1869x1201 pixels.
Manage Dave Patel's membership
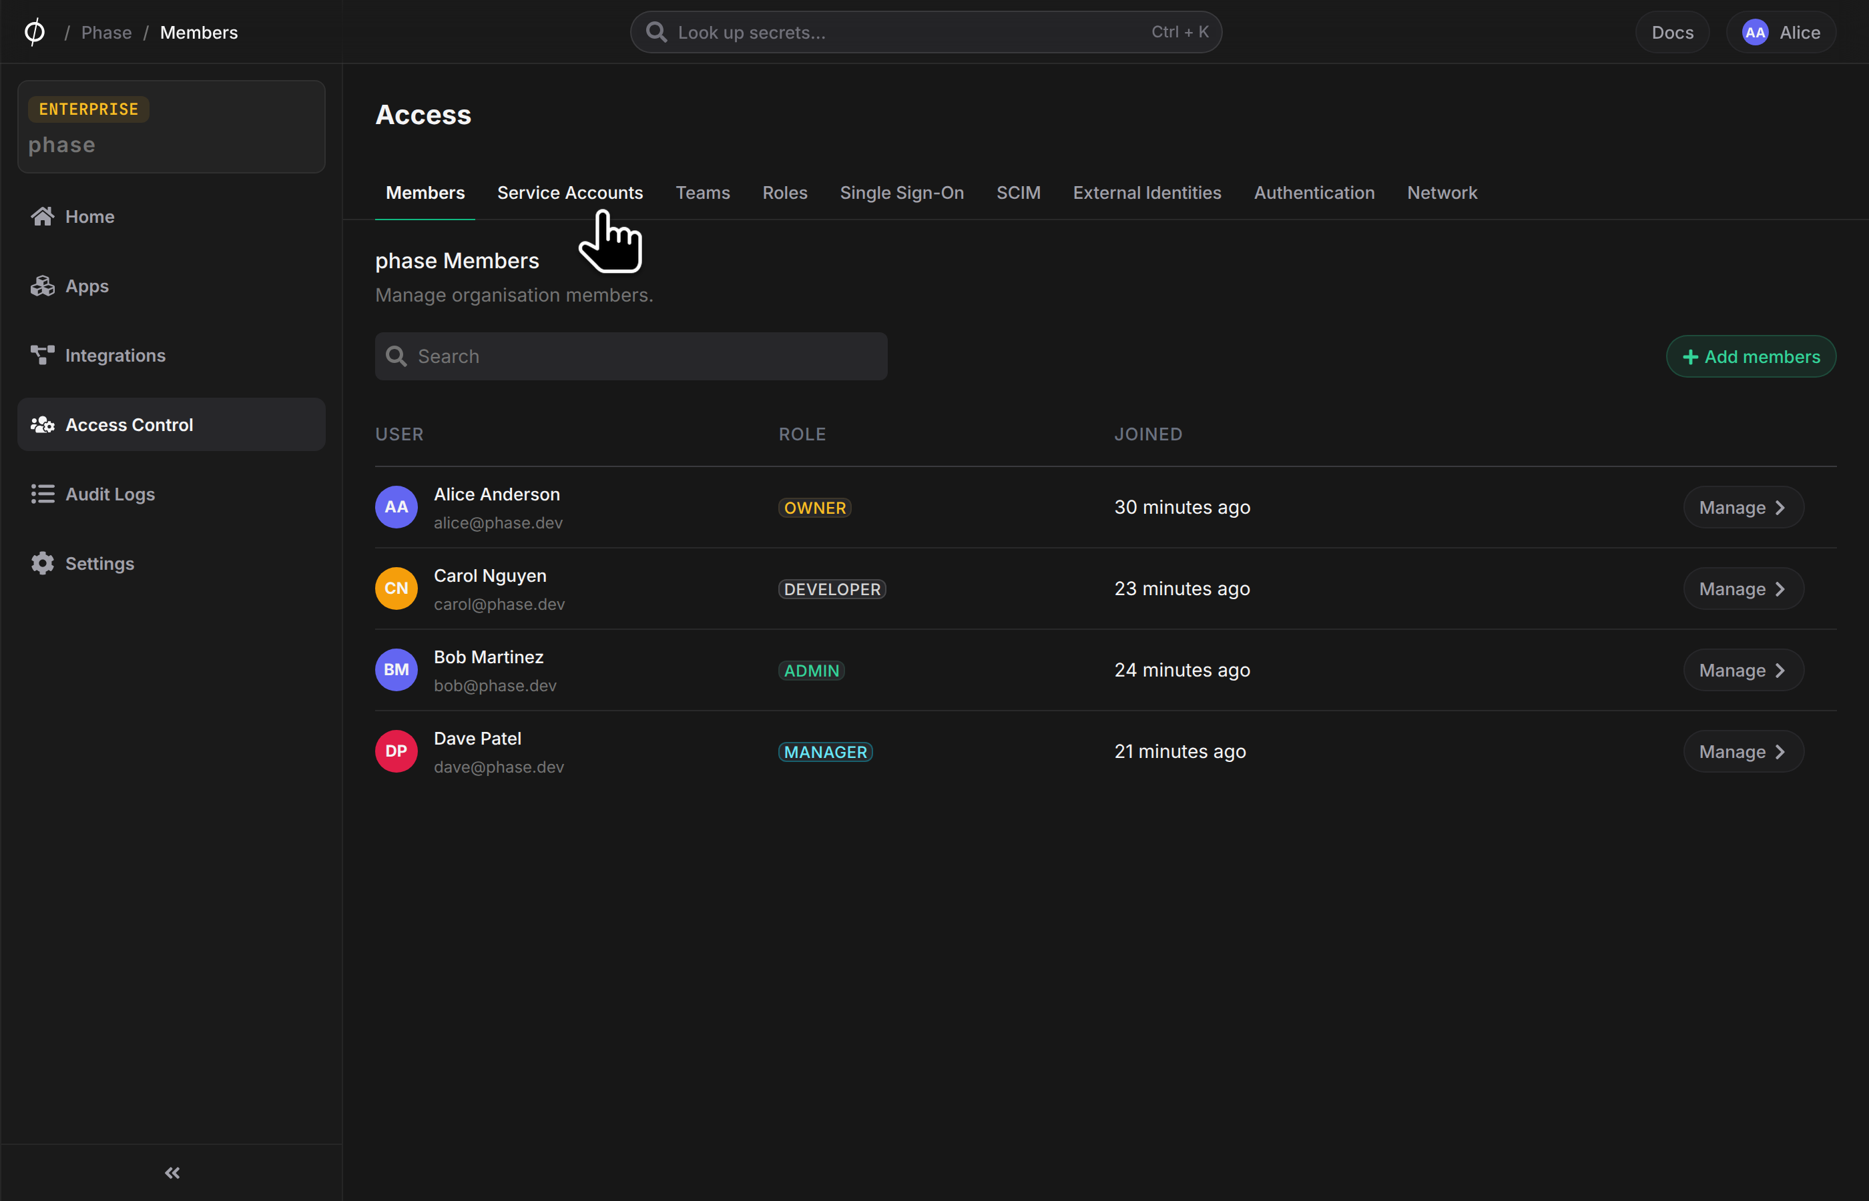[1744, 751]
